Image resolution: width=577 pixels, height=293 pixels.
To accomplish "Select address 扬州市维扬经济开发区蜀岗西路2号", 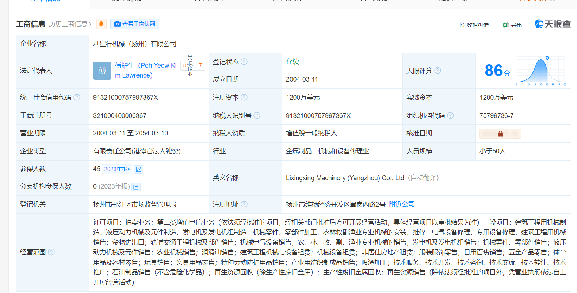I will tap(336, 205).
